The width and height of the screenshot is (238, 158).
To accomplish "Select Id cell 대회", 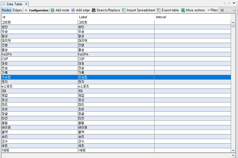I will (x=39, y=63).
